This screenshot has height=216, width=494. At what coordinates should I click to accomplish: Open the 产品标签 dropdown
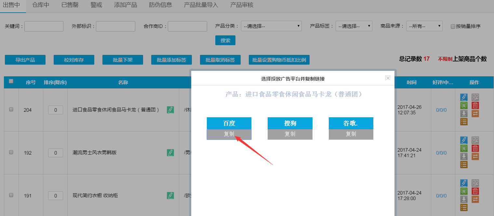tap(354, 26)
